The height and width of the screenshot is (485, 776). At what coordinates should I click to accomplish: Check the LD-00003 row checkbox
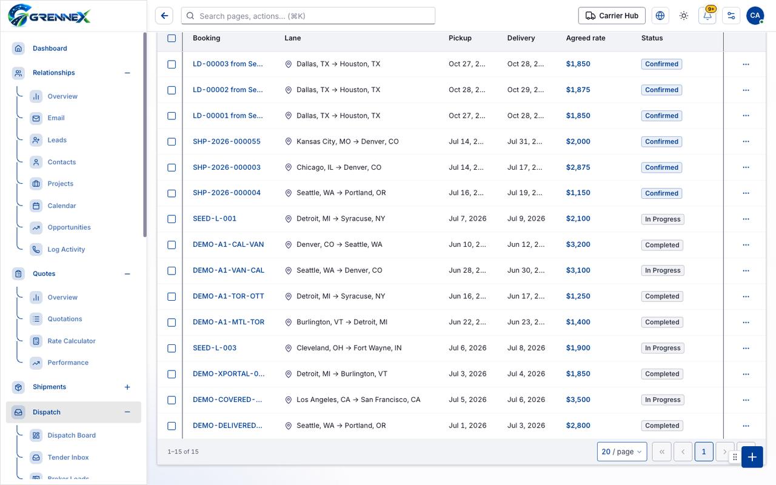coord(172,64)
